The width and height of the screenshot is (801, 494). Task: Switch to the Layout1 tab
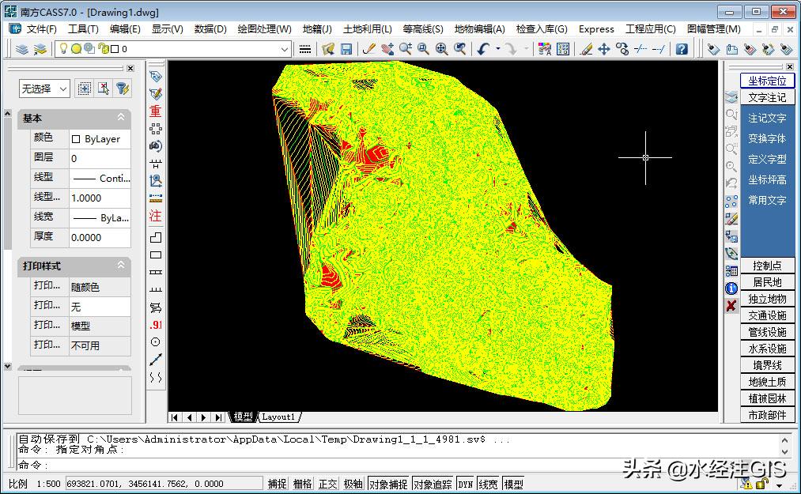click(278, 417)
